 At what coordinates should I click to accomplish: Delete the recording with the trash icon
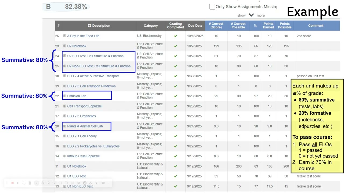pos(30,183)
